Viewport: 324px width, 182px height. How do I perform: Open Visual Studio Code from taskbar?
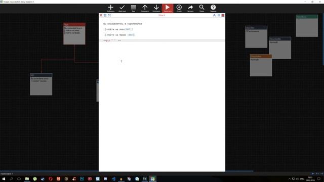pos(113,179)
